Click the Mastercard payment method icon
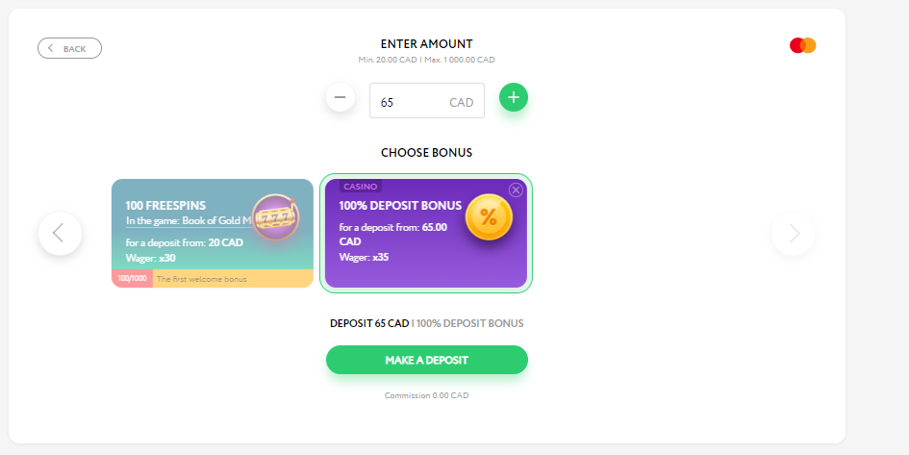Screen dimensions: 909x455 point(802,45)
